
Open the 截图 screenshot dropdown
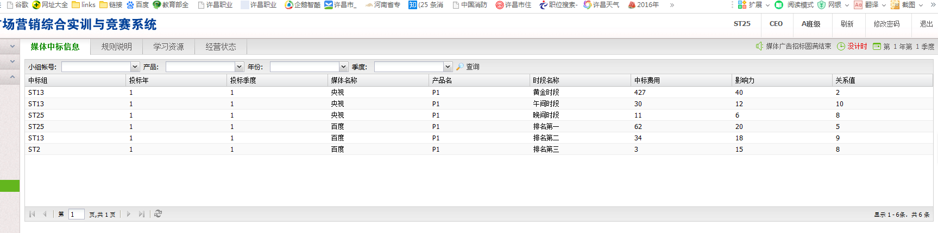pyautogui.click(x=907, y=5)
